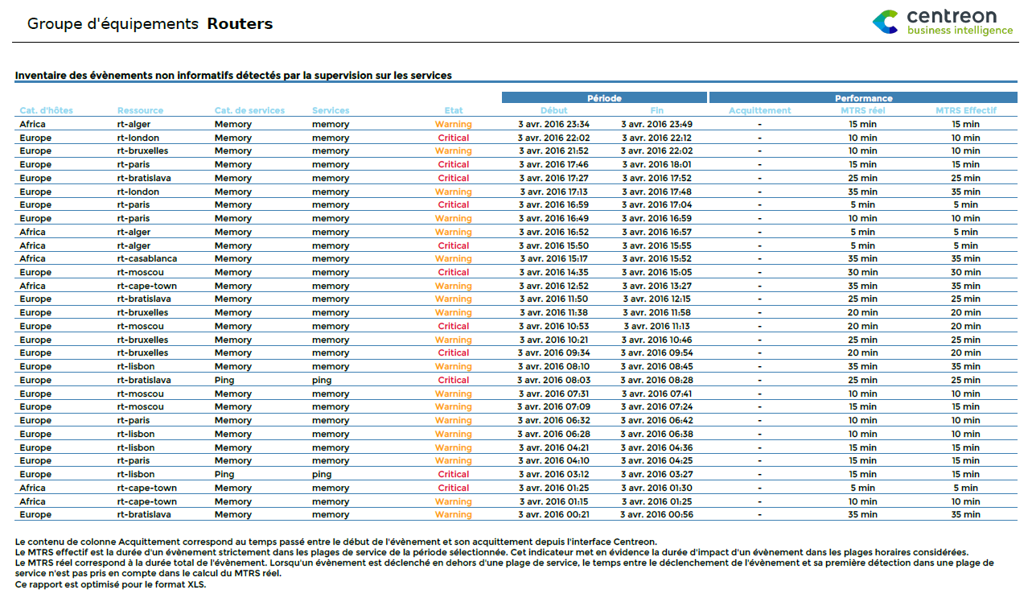Select the 'Ressource' column header
Viewport: 1028px width, 614px height.
[140, 110]
